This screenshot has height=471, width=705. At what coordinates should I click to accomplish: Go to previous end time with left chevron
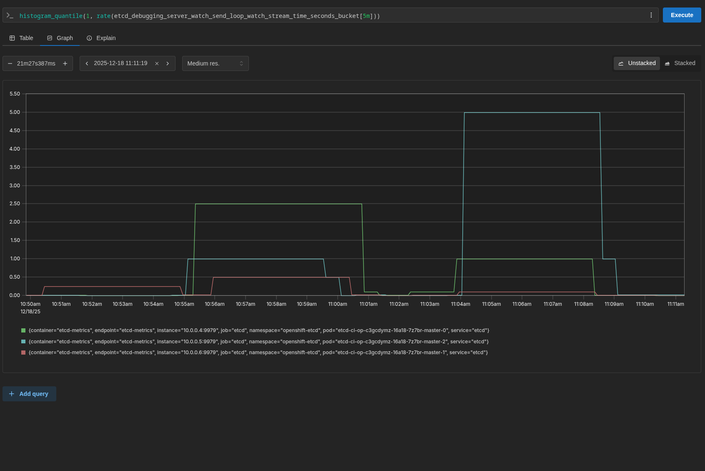87,63
